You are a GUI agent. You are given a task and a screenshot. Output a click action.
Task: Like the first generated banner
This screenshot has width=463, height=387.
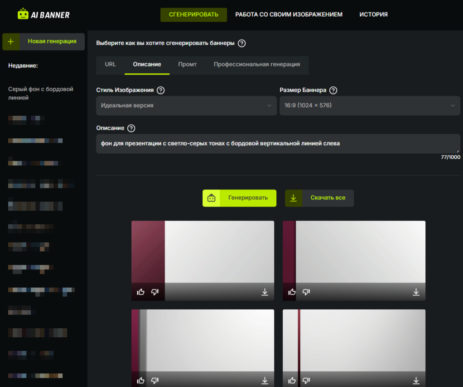click(140, 292)
